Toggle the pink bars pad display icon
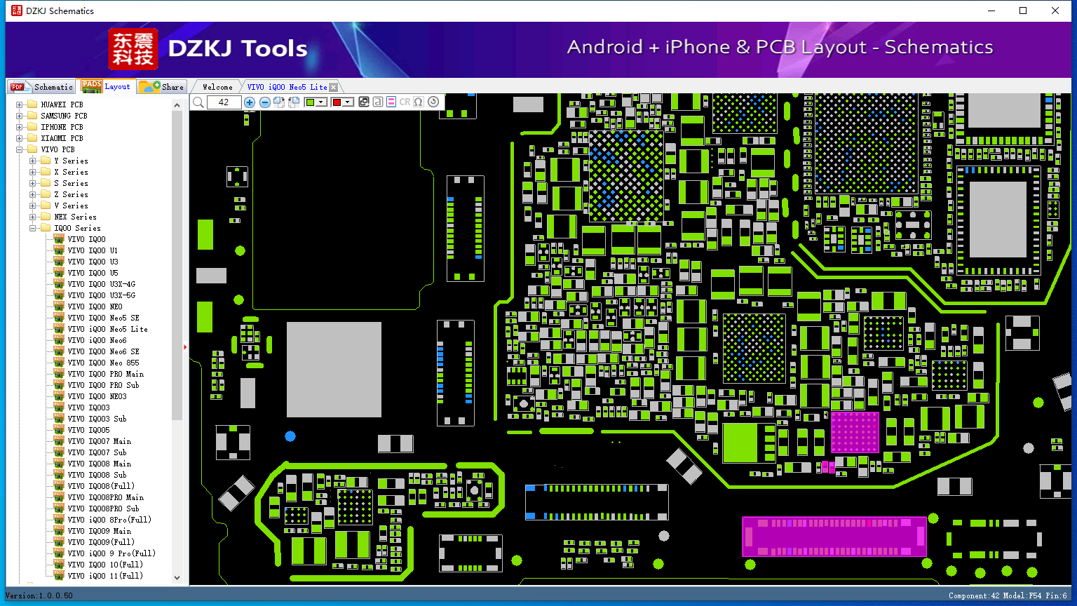Viewport: 1077px width, 606px height. pyautogui.click(x=391, y=102)
